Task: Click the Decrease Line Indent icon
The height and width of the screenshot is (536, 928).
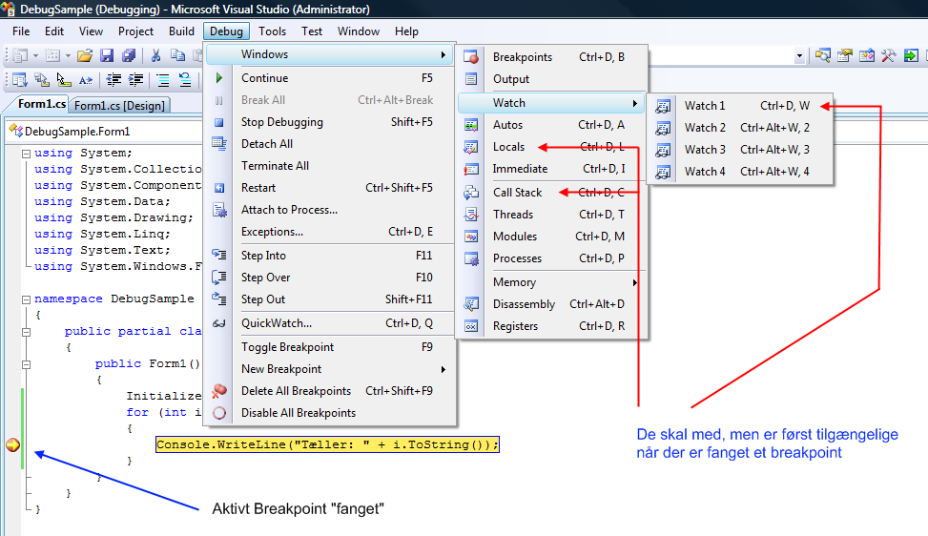Action: [x=113, y=79]
